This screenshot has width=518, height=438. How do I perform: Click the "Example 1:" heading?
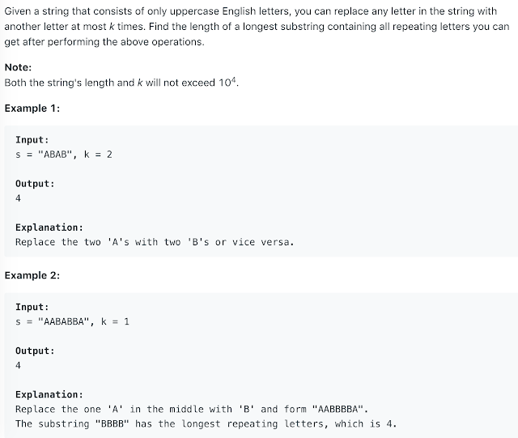coord(32,108)
